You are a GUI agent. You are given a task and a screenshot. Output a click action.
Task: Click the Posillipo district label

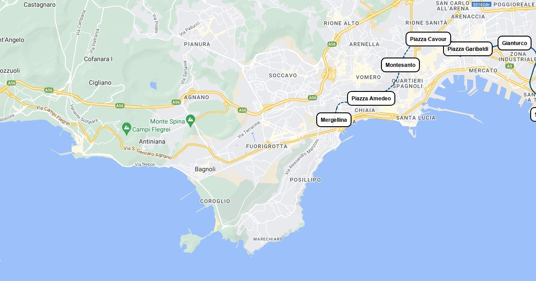[305, 180]
